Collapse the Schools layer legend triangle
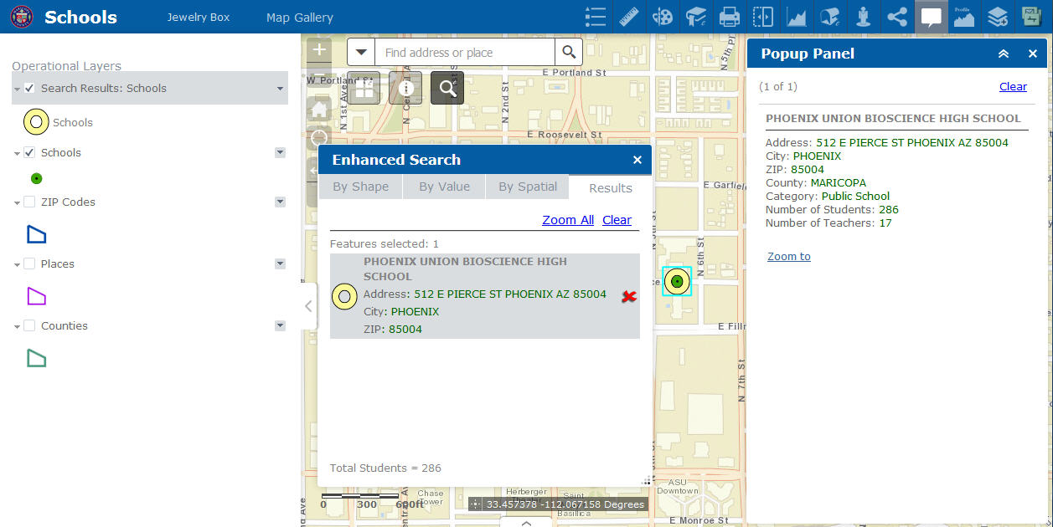The image size is (1053, 527). pos(17,153)
